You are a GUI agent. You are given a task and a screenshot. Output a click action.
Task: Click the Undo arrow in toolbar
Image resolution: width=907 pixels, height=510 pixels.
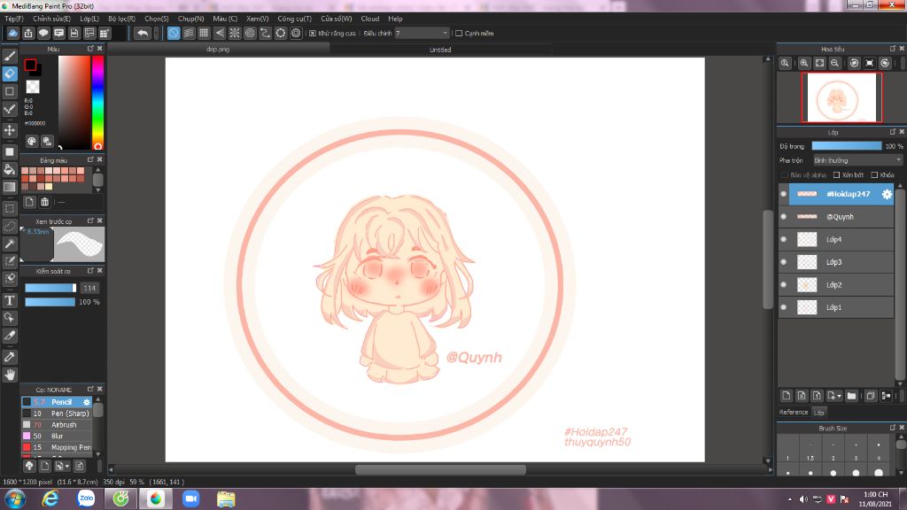[143, 33]
